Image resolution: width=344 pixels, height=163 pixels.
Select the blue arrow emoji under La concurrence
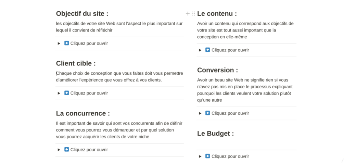66,149
